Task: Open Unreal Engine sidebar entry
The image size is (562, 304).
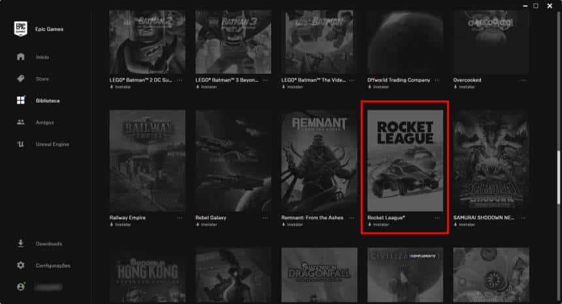Action: pos(52,144)
